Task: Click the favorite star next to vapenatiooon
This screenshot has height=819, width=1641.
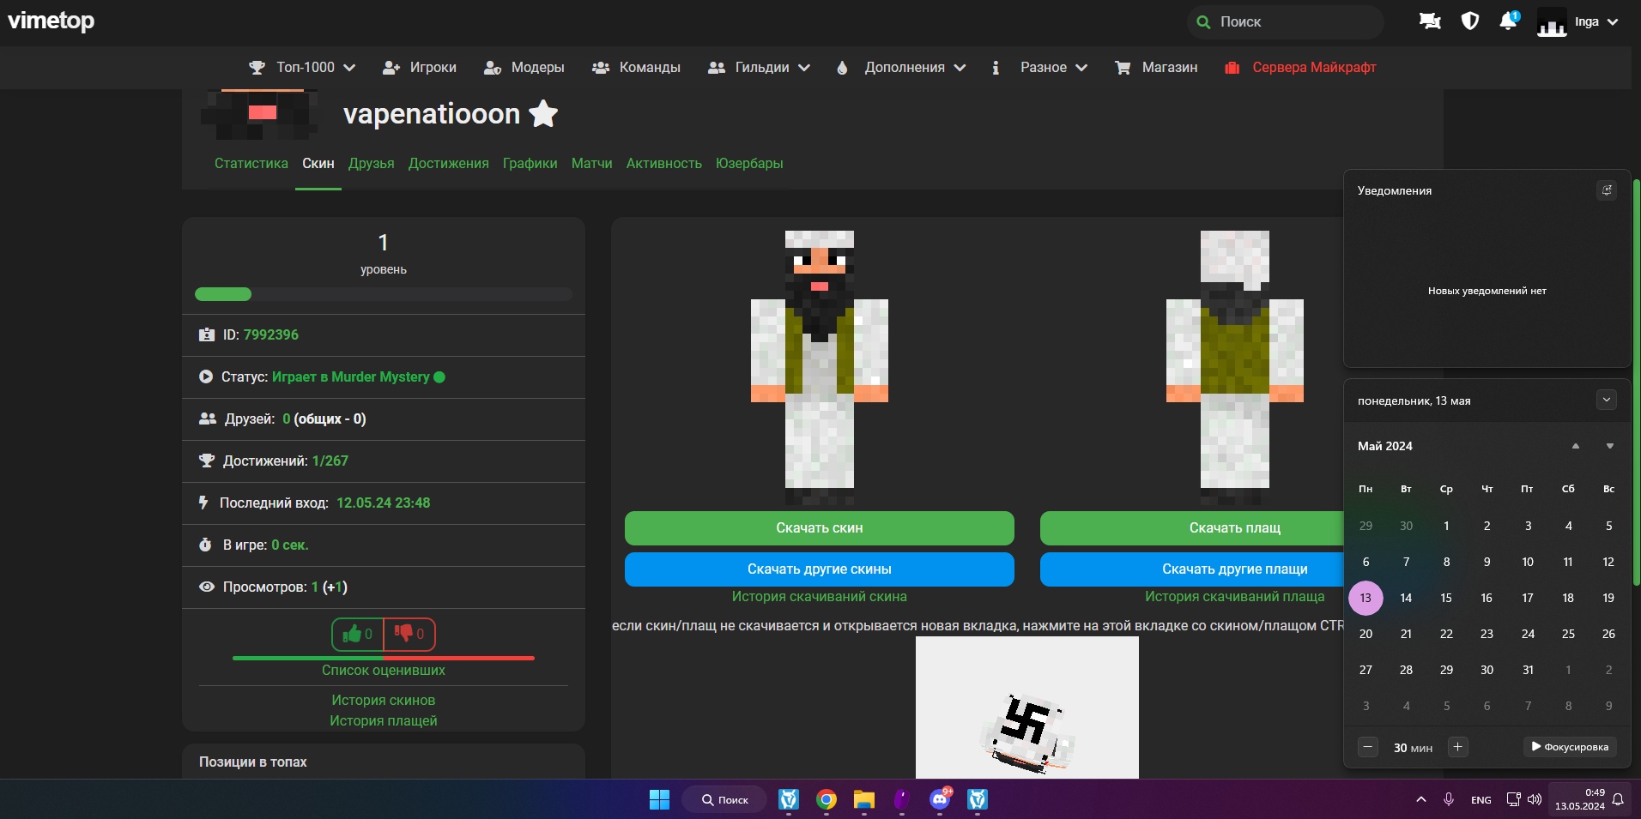Action: (x=543, y=113)
